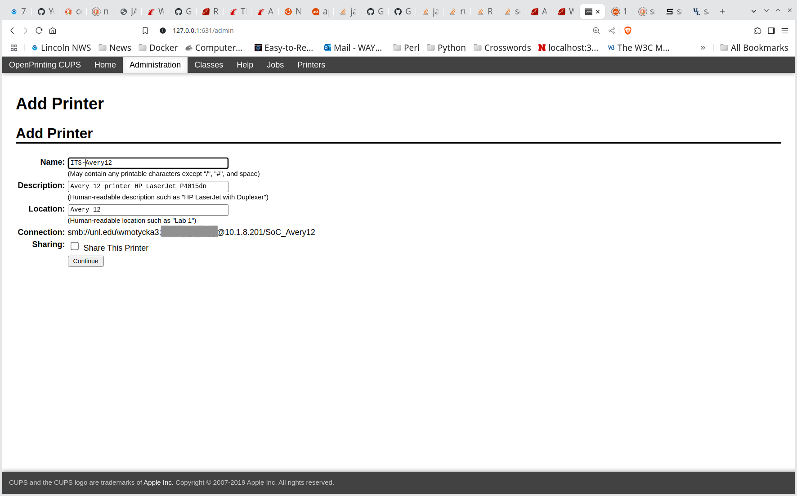Click the share icon in address bar
Image resolution: width=797 pixels, height=496 pixels.
pos(612,31)
